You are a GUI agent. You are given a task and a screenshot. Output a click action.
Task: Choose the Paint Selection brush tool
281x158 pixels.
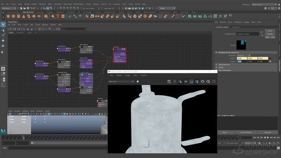point(3,35)
